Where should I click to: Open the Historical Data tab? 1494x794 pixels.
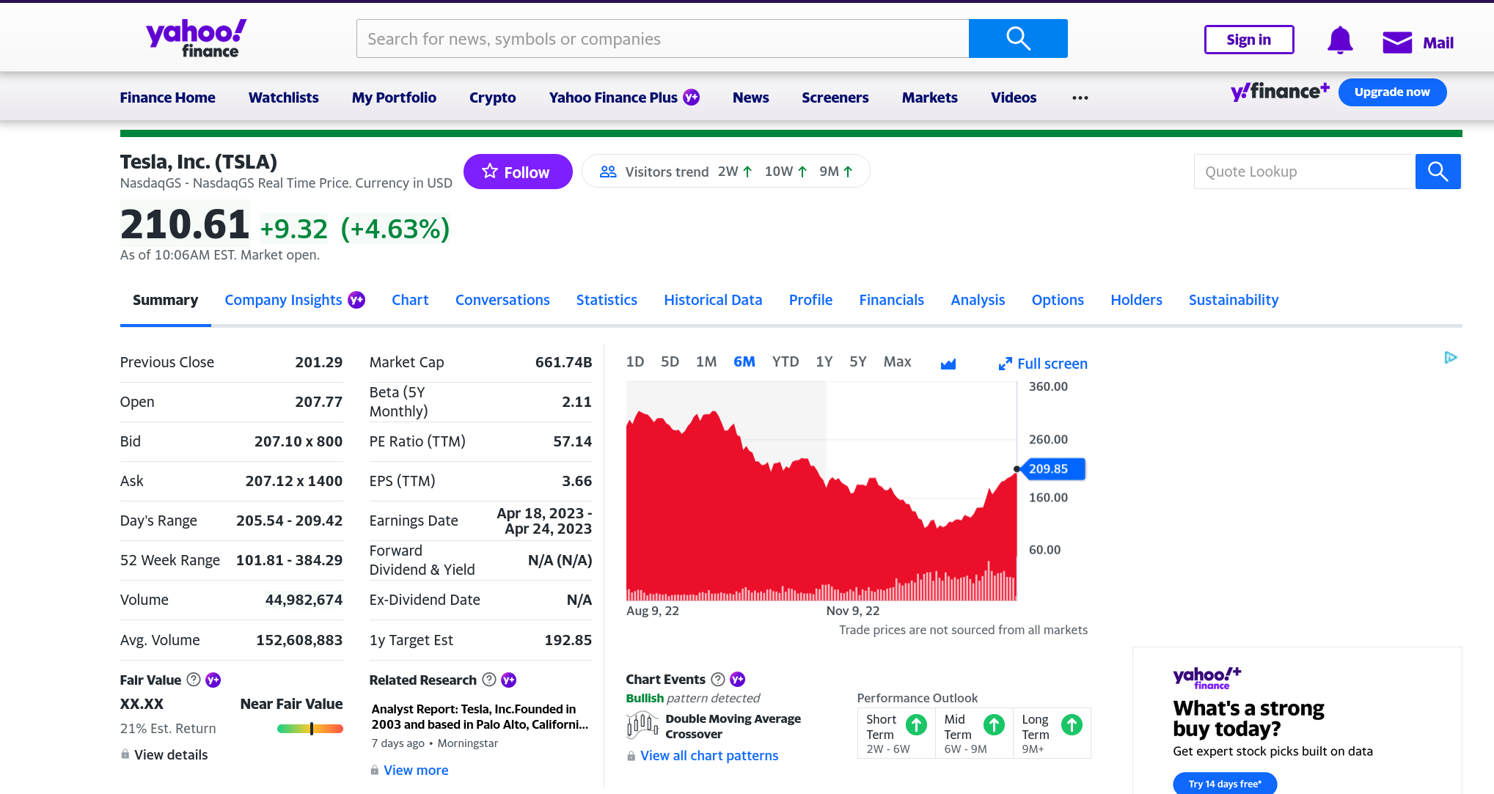[713, 300]
